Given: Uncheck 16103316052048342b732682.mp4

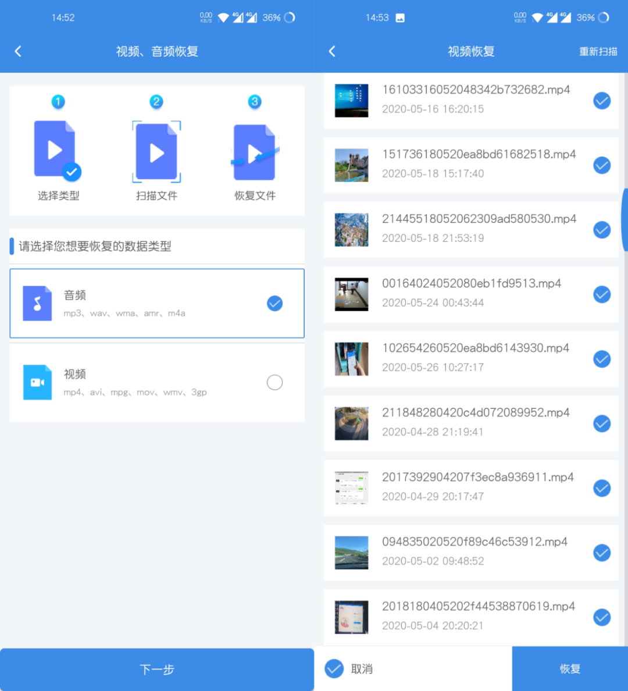Looking at the screenshot, I should coord(602,101).
